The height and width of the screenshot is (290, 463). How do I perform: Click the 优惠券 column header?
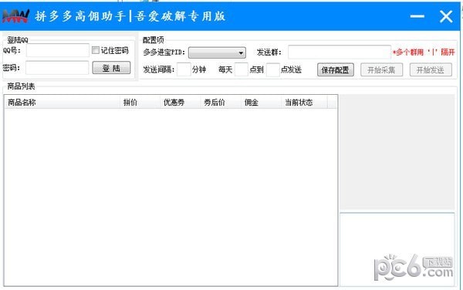pos(180,103)
